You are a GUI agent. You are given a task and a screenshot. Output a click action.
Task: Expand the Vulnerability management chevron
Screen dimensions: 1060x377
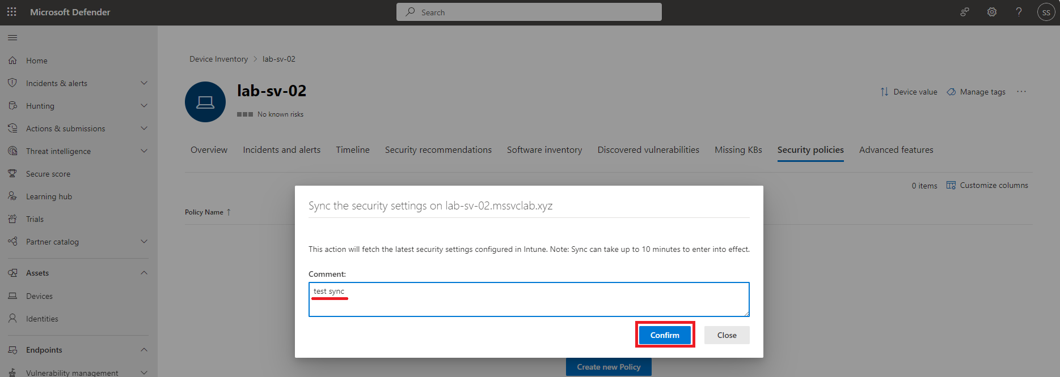[144, 372]
